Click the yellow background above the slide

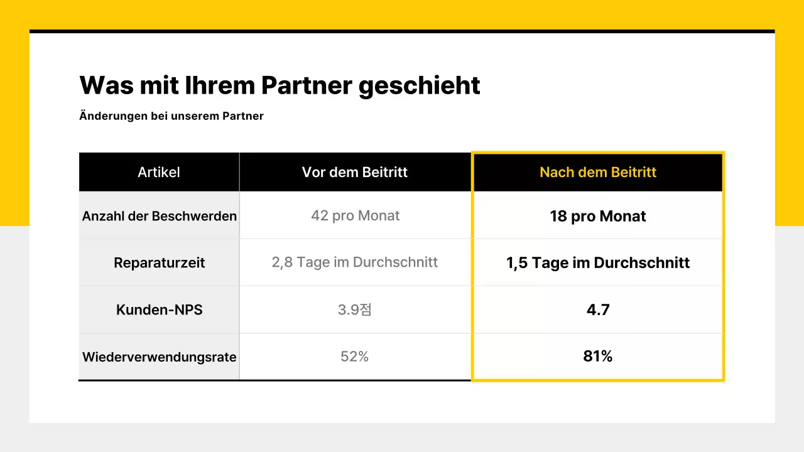tap(402, 14)
